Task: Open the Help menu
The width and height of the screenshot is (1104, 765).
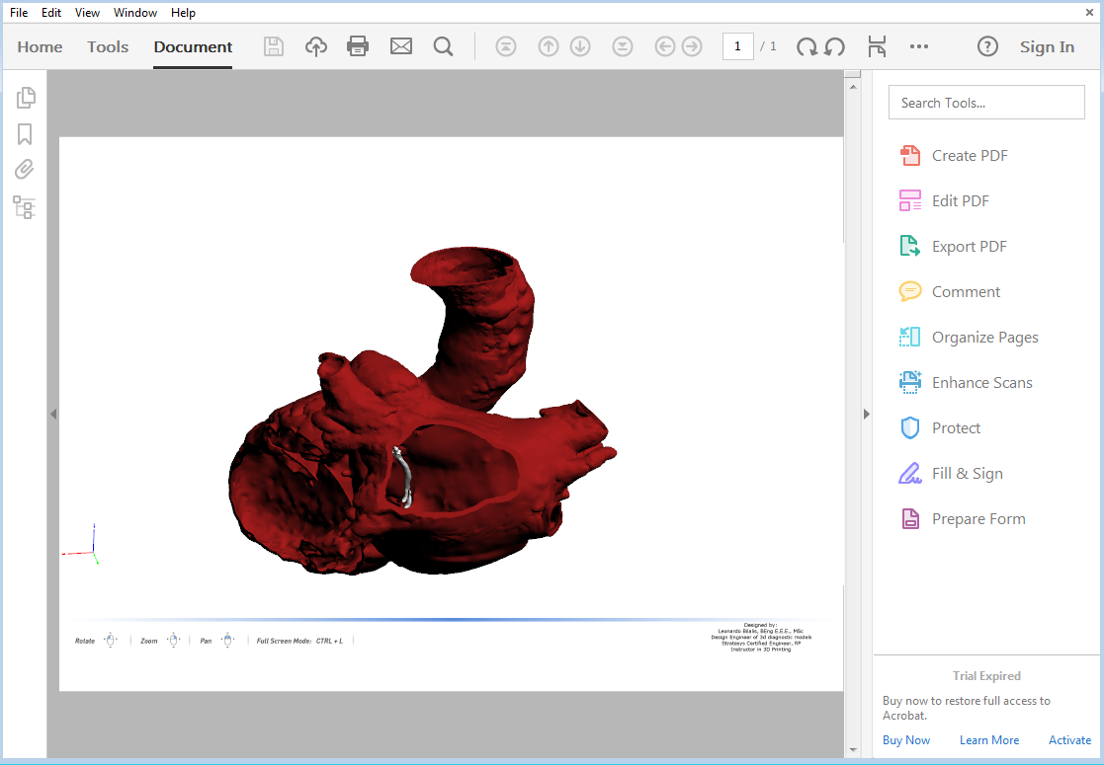Action: (183, 13)
